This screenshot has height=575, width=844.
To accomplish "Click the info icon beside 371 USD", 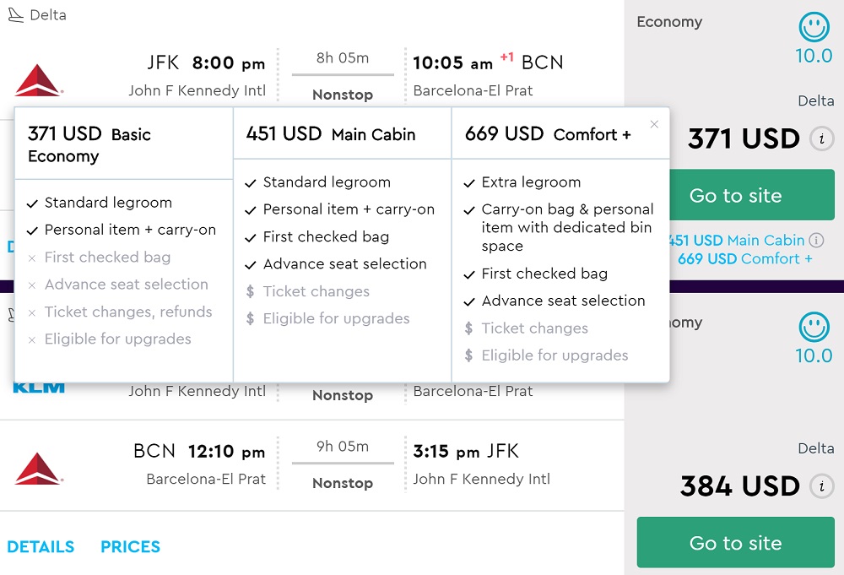I will [x=821, y=138].
